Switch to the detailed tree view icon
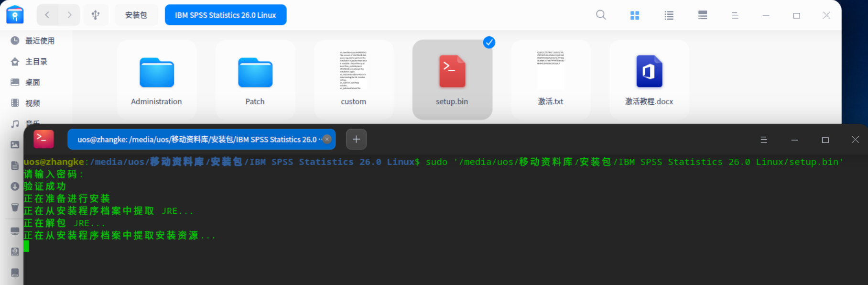Viewport: 868px width, 285px height. coord(703,15)
